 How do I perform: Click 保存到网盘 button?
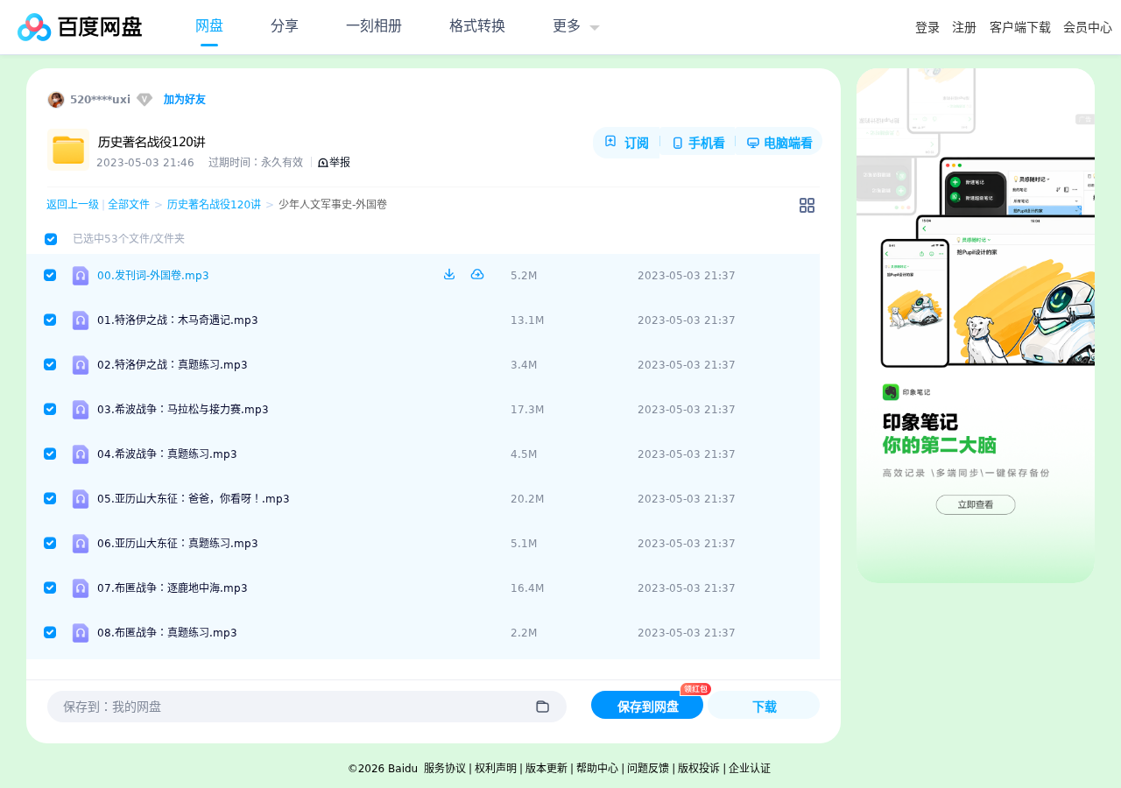click(647, 706)
